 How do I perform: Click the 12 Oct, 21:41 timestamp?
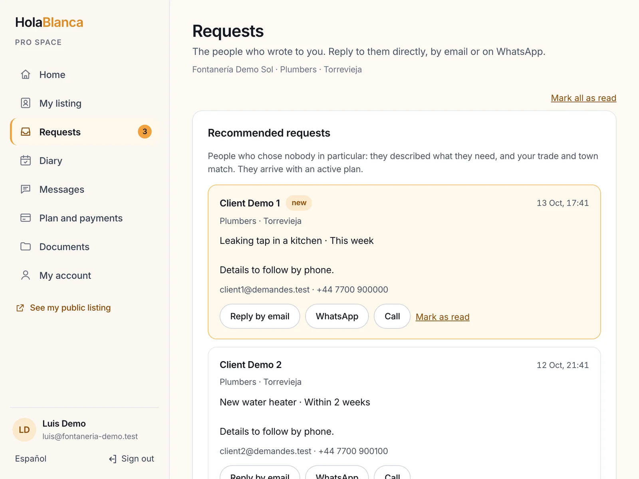click(563, 365)
